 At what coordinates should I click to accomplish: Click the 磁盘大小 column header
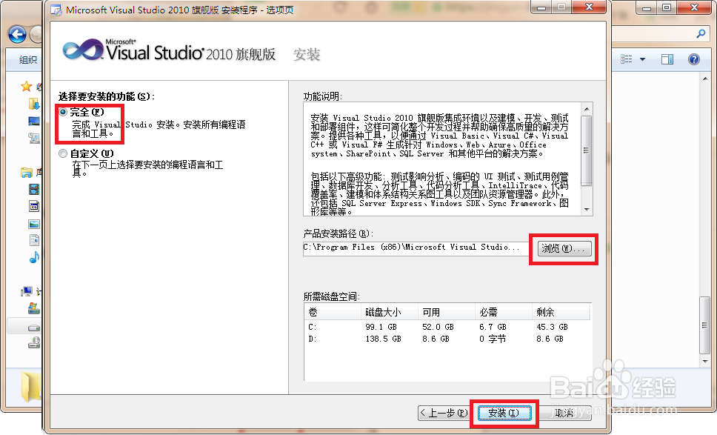point(389,313)
